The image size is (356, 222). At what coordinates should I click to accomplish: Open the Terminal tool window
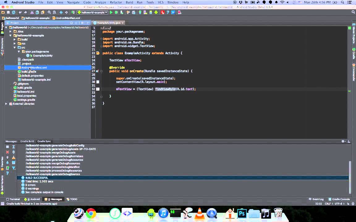[13, 199]
